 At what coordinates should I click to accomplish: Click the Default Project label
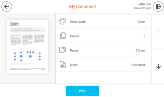click(x=143, y=8)
